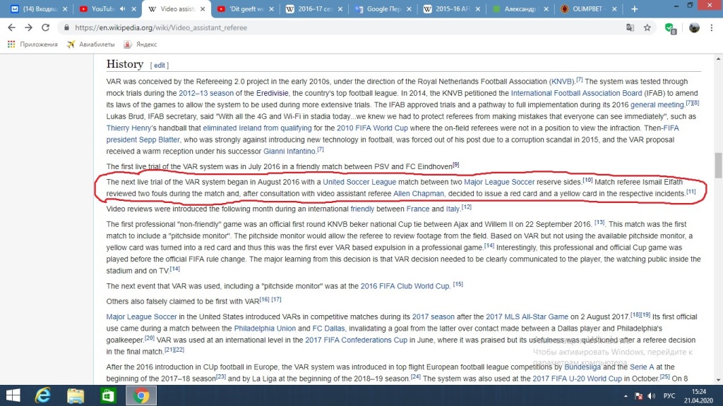The image size is (723, 406).
Task: Jump to citation reference [12]
Action: [x=467, y=207]
